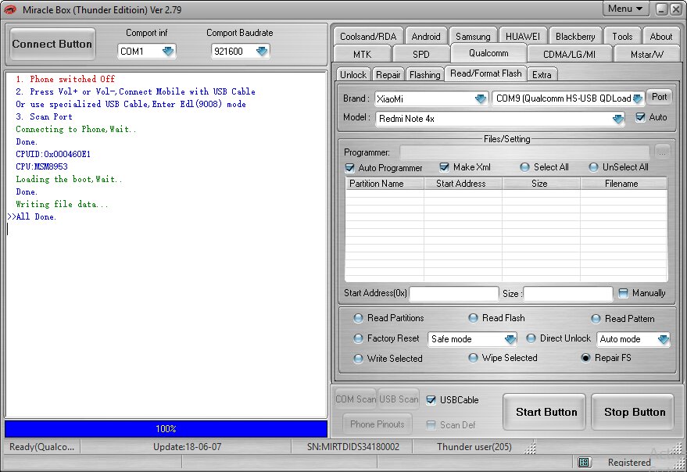This screenshot has height=472, width=687.
Task: Select the UnSelect All radio button
Action: coord(593,167)
